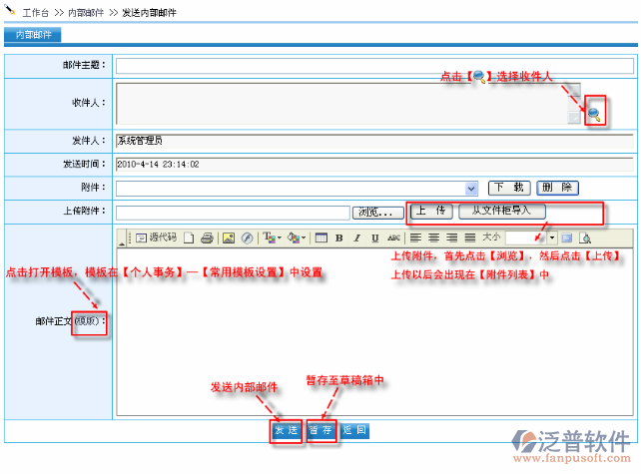
Task: Click the 暂存 button to save draft
Action: click(320, 431)
